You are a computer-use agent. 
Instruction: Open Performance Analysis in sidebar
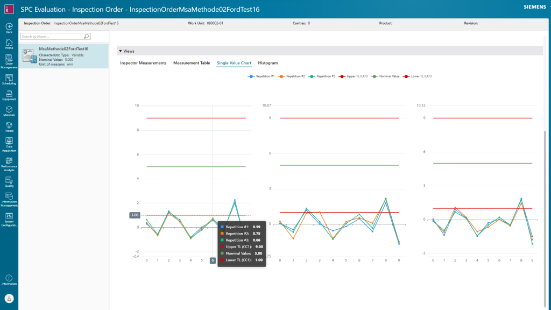pyautogui.click(x=9, y=161)
